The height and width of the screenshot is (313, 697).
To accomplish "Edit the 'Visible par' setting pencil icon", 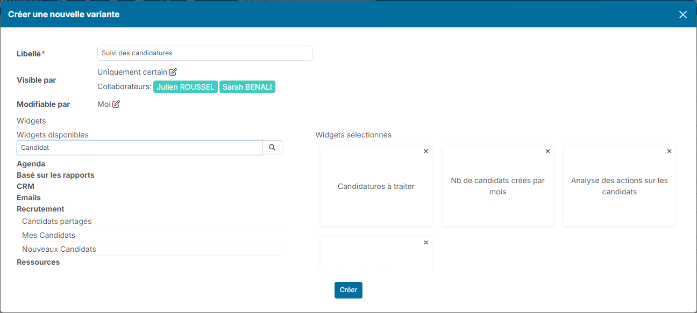I will [x=173, y=72].
